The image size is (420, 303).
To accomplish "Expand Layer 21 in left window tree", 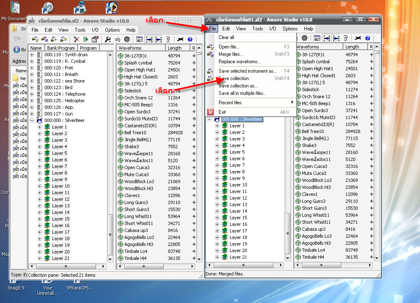I will click(x=40, y=259).
